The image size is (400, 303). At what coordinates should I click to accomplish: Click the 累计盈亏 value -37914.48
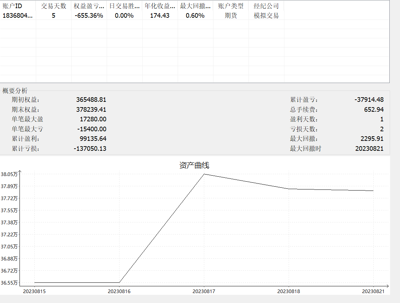click(369, 100)
